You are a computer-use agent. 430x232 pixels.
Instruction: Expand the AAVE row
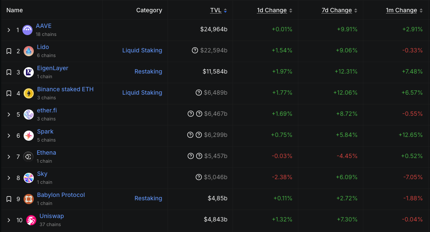click(x=9, y=30)
